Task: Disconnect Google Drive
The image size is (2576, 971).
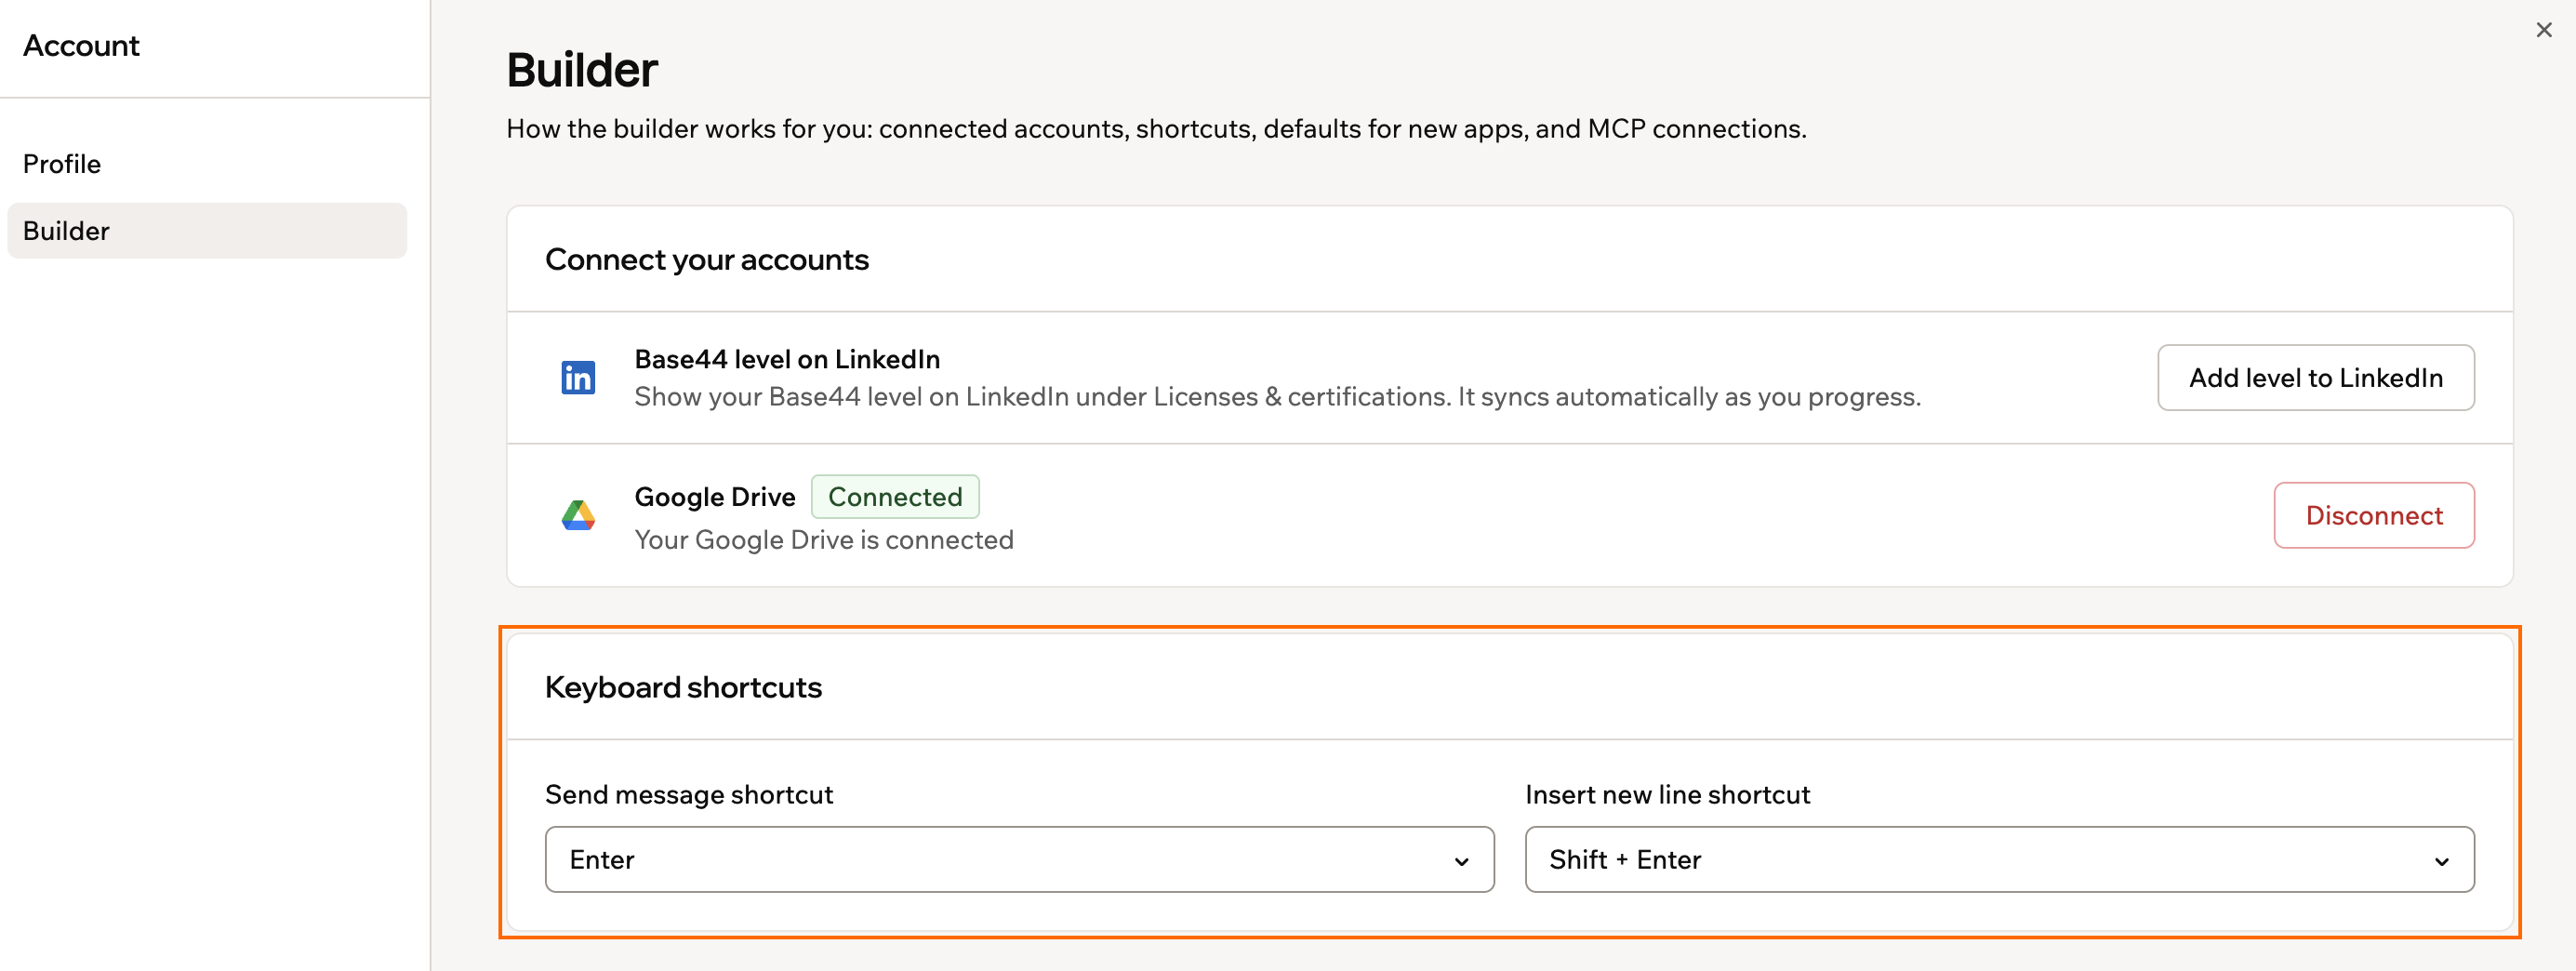Action: pyautogui.click(x=2374, y=515)
